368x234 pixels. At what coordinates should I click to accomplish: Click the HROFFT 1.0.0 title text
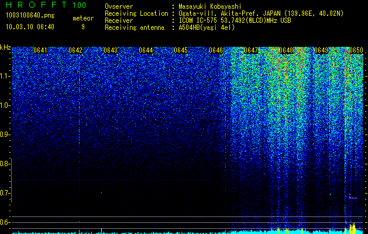click(46, 5)
